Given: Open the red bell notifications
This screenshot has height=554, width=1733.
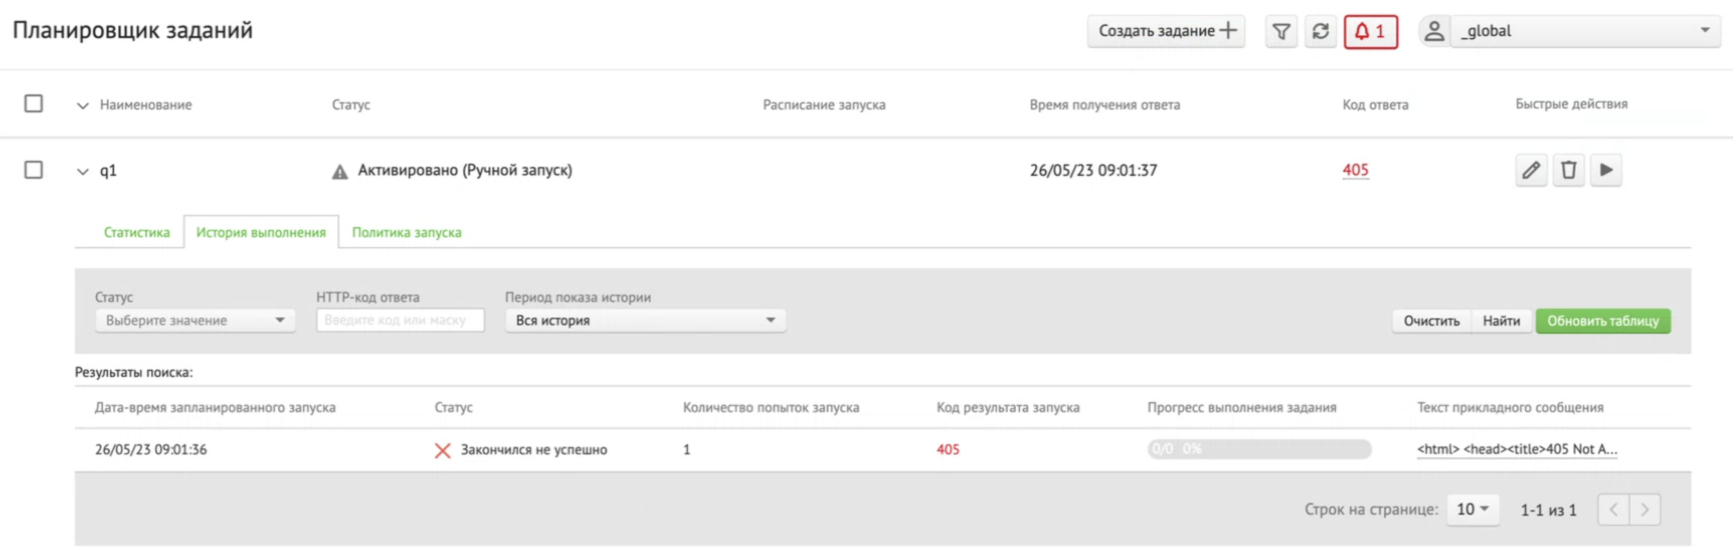Looking at the screenshot, I should click(1371, 32).
